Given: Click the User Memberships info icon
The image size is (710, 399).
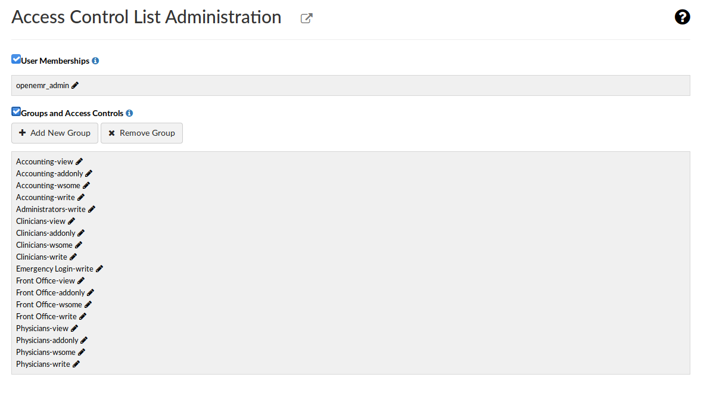Looking at the screenshot, I should pos(95,61).
